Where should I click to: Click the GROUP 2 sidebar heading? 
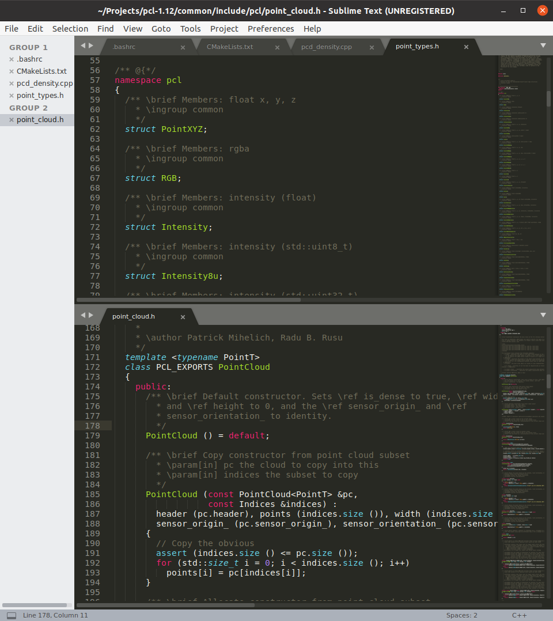29,108
